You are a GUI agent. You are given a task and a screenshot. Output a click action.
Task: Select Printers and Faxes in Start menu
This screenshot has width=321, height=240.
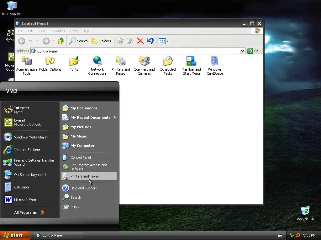89,176
